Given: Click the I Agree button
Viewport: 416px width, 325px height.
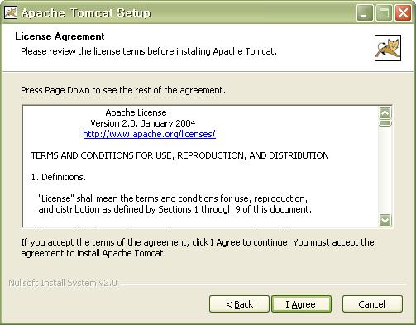Looking at the screenshot, I should [x=301, y=304].
